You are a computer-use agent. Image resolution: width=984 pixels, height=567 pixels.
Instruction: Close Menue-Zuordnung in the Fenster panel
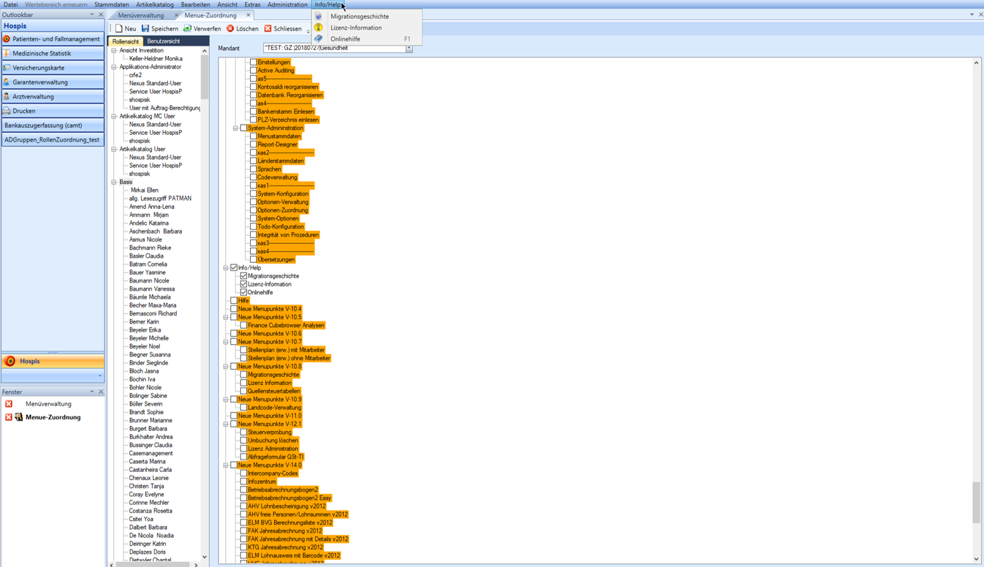[9, 417]
